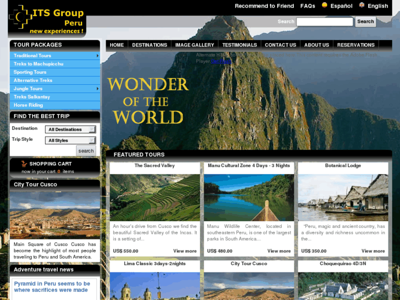This screenshot has width=400, height=300.
Task: Click the trip finder search button
Action: tap(86, 151)
